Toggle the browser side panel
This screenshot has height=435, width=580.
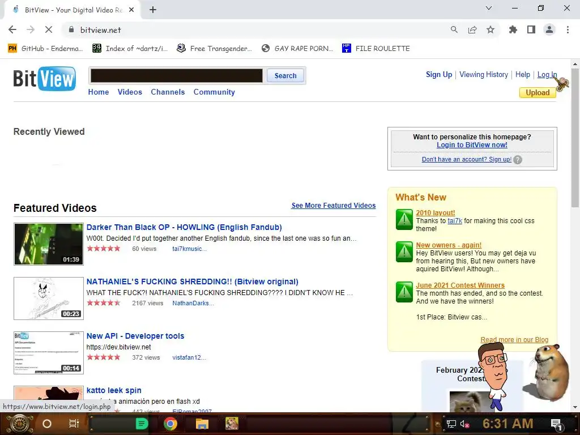(x=531, y=29)
